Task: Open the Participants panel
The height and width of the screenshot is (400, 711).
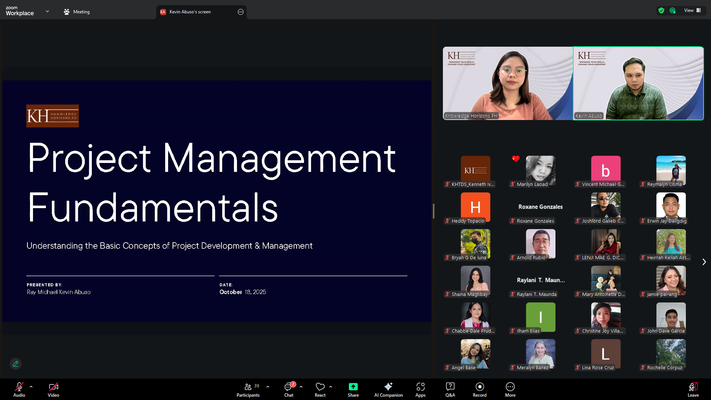Action: coord(248,390)
